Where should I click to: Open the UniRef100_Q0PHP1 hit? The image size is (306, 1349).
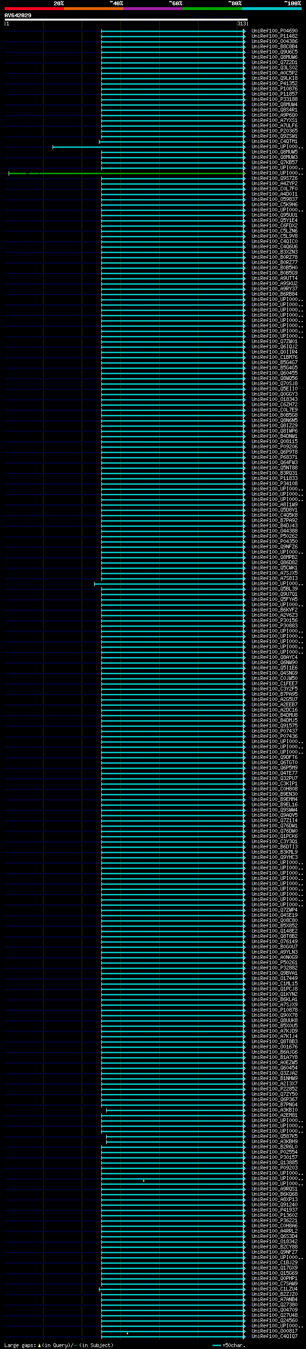point(274,1278)
